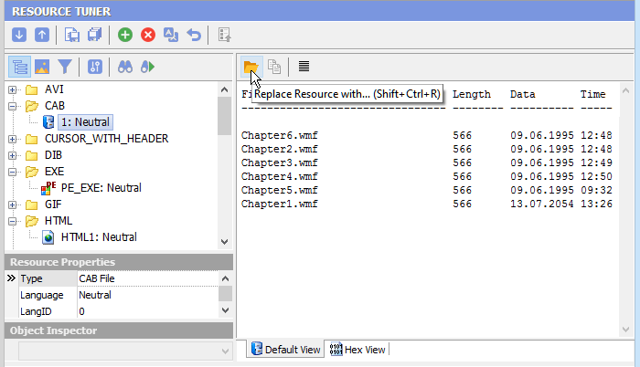
Task: Click the Resource Properties panel header
Action: [119, 262]
